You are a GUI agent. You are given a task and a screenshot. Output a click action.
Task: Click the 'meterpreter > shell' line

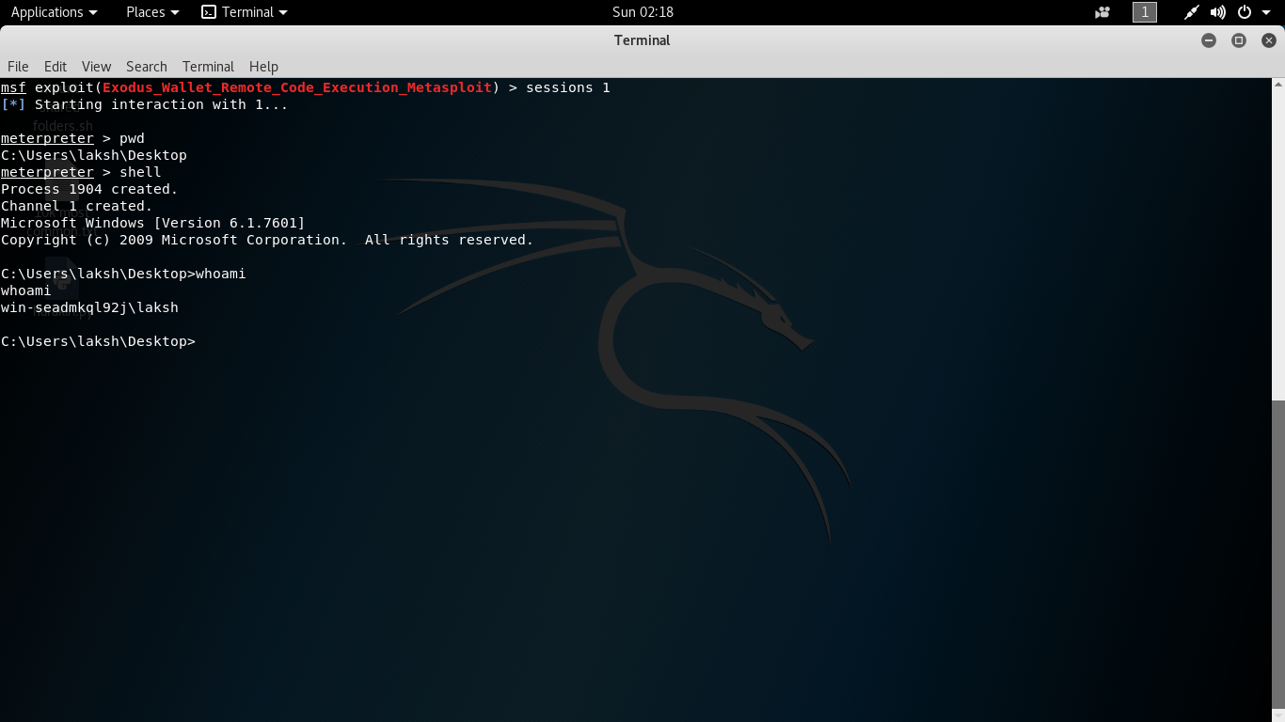click(81, 172)
